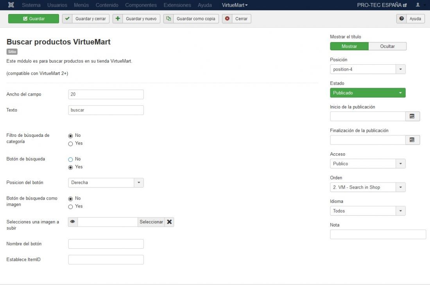430x285 pixels.
Task: Click the external link icon beside PRO-TEC ESPAÑA
Action: pyautogui.click(x=405, y=5)
